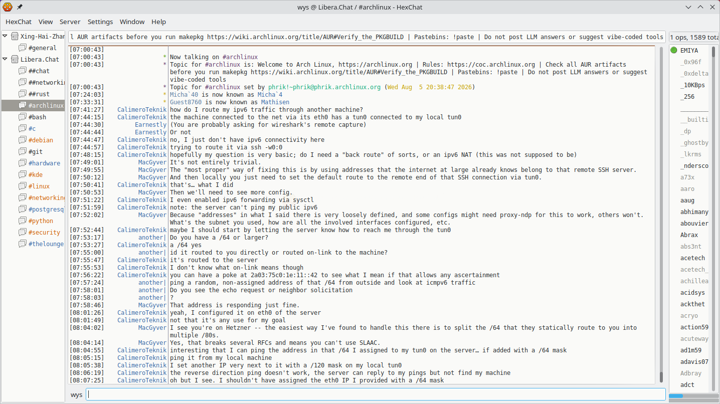The width and height of the screenshot is (720, 404).
Task: Select user EMIYA in the user list
Action: [689, 50]
